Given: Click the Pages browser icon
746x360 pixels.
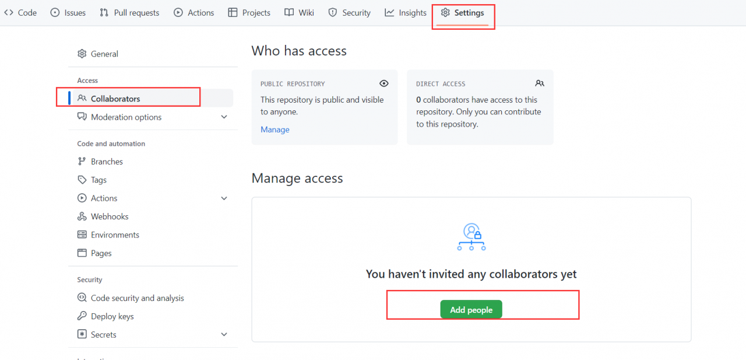Looking at the screenshot, I should coord(82,253).
